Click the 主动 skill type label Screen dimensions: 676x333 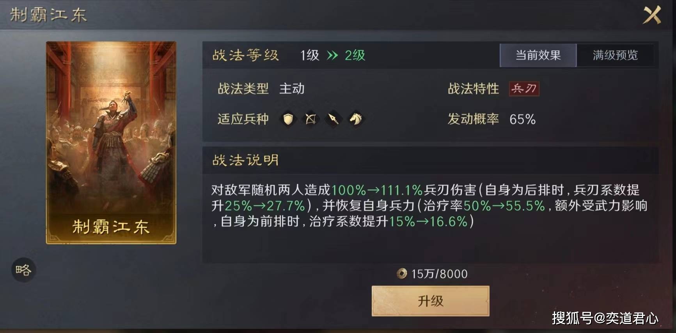(292, 89)
